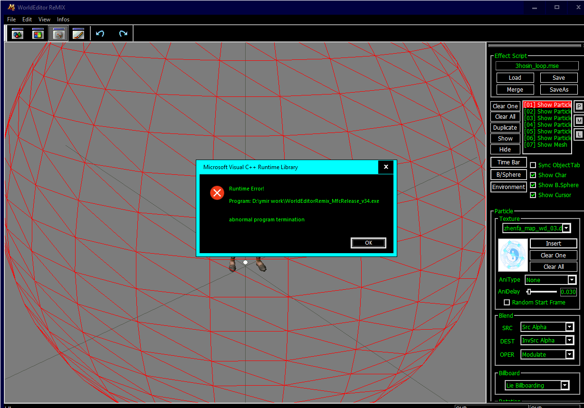Click the Merge button
The width and height of the screenshot is (584, 408).
(515, 89)
